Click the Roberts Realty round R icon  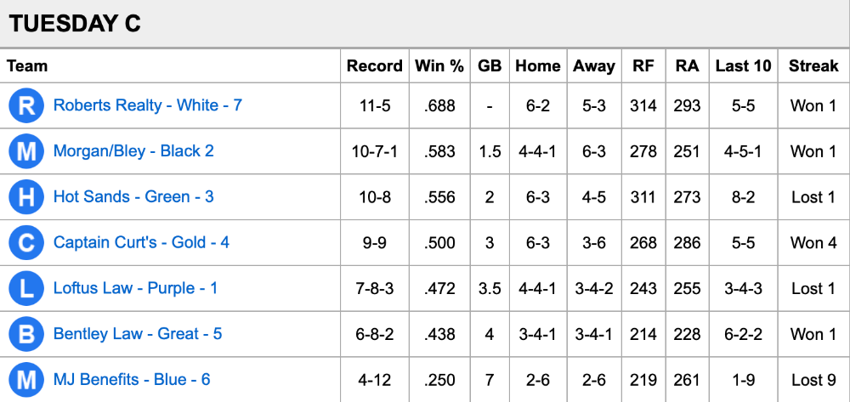click(x=26, y=106)
